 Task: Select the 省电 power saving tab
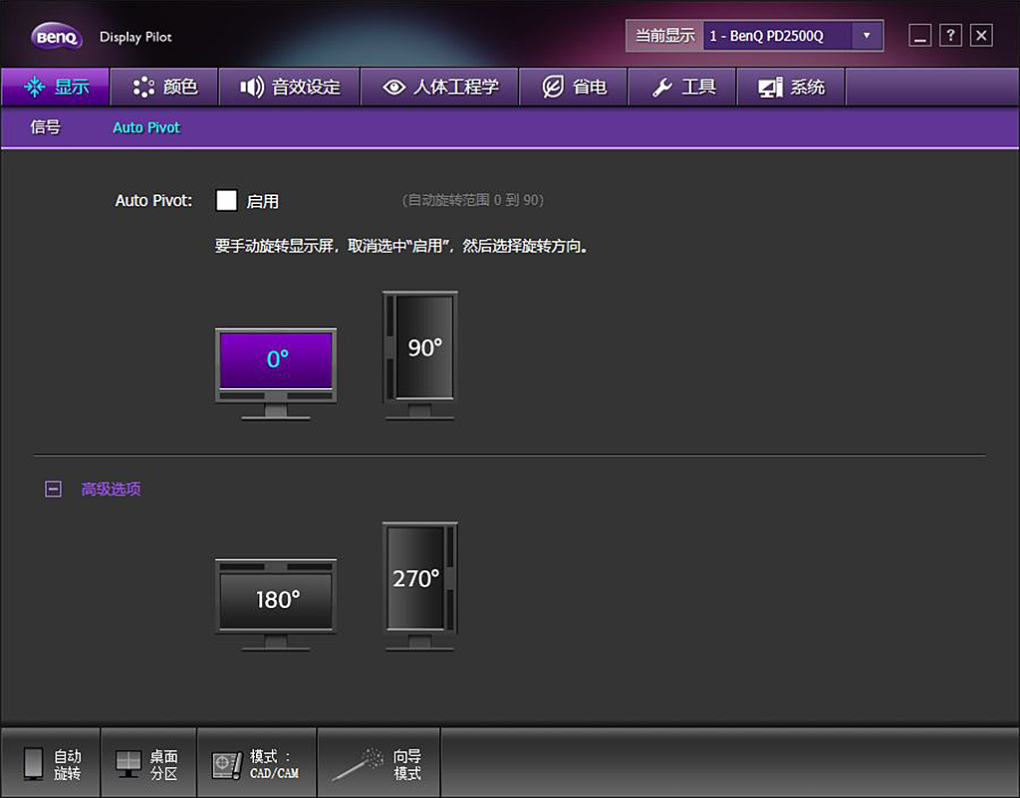(x=574, y=87)
